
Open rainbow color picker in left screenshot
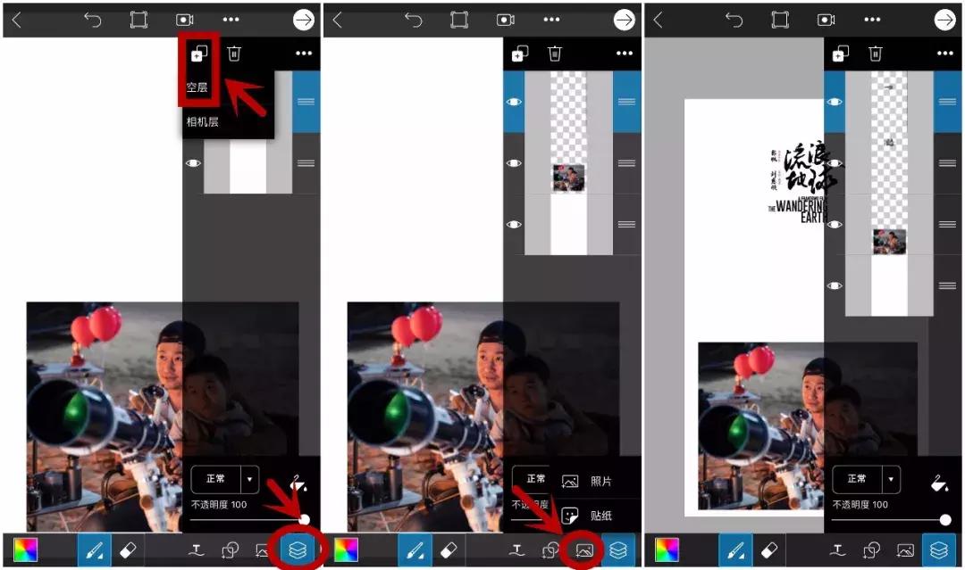[x=26, y=549]
